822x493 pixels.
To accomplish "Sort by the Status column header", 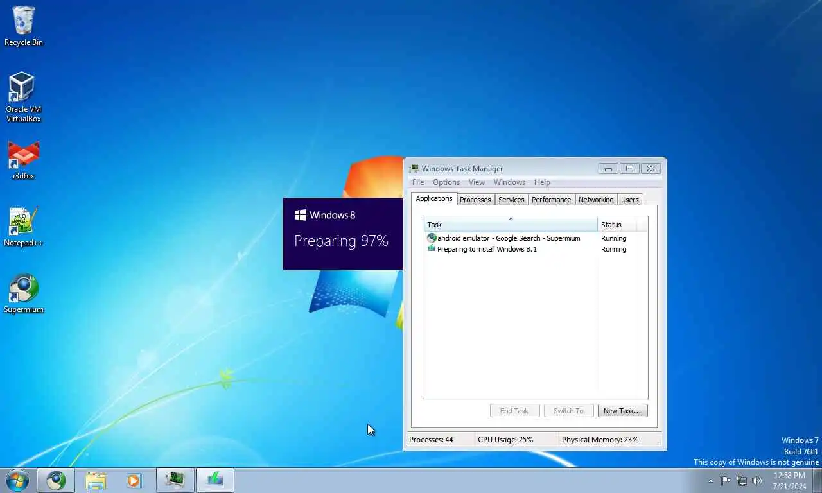I will tap(617, 225).
